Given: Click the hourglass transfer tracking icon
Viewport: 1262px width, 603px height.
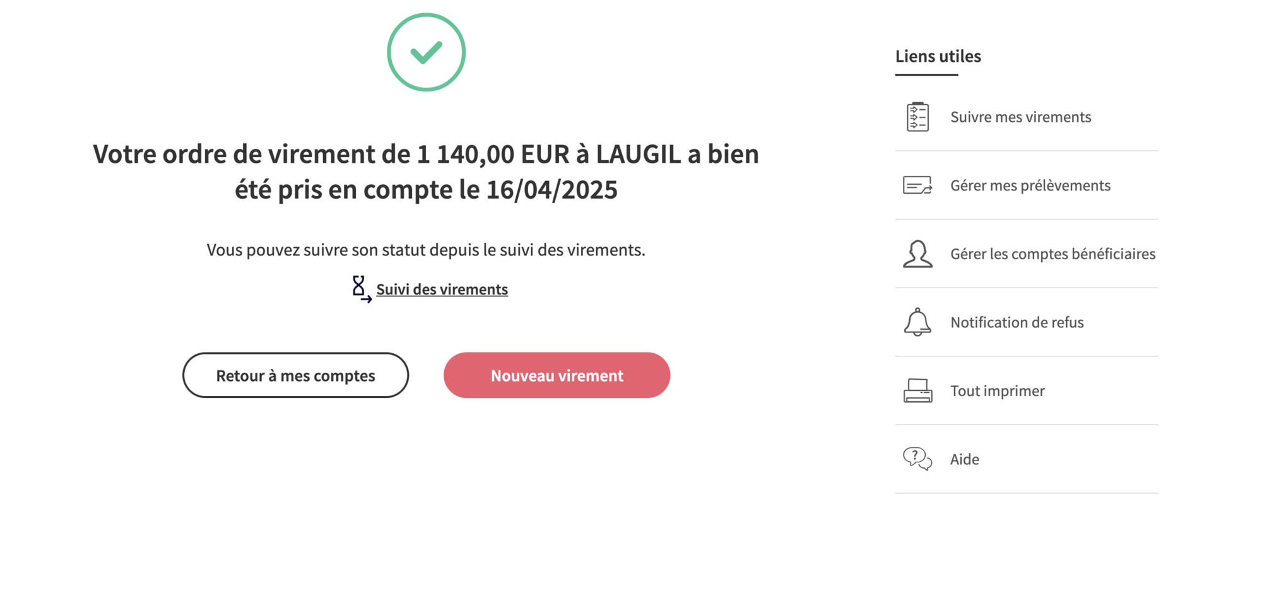Looking at the screenshot, I should pos(361,289).
